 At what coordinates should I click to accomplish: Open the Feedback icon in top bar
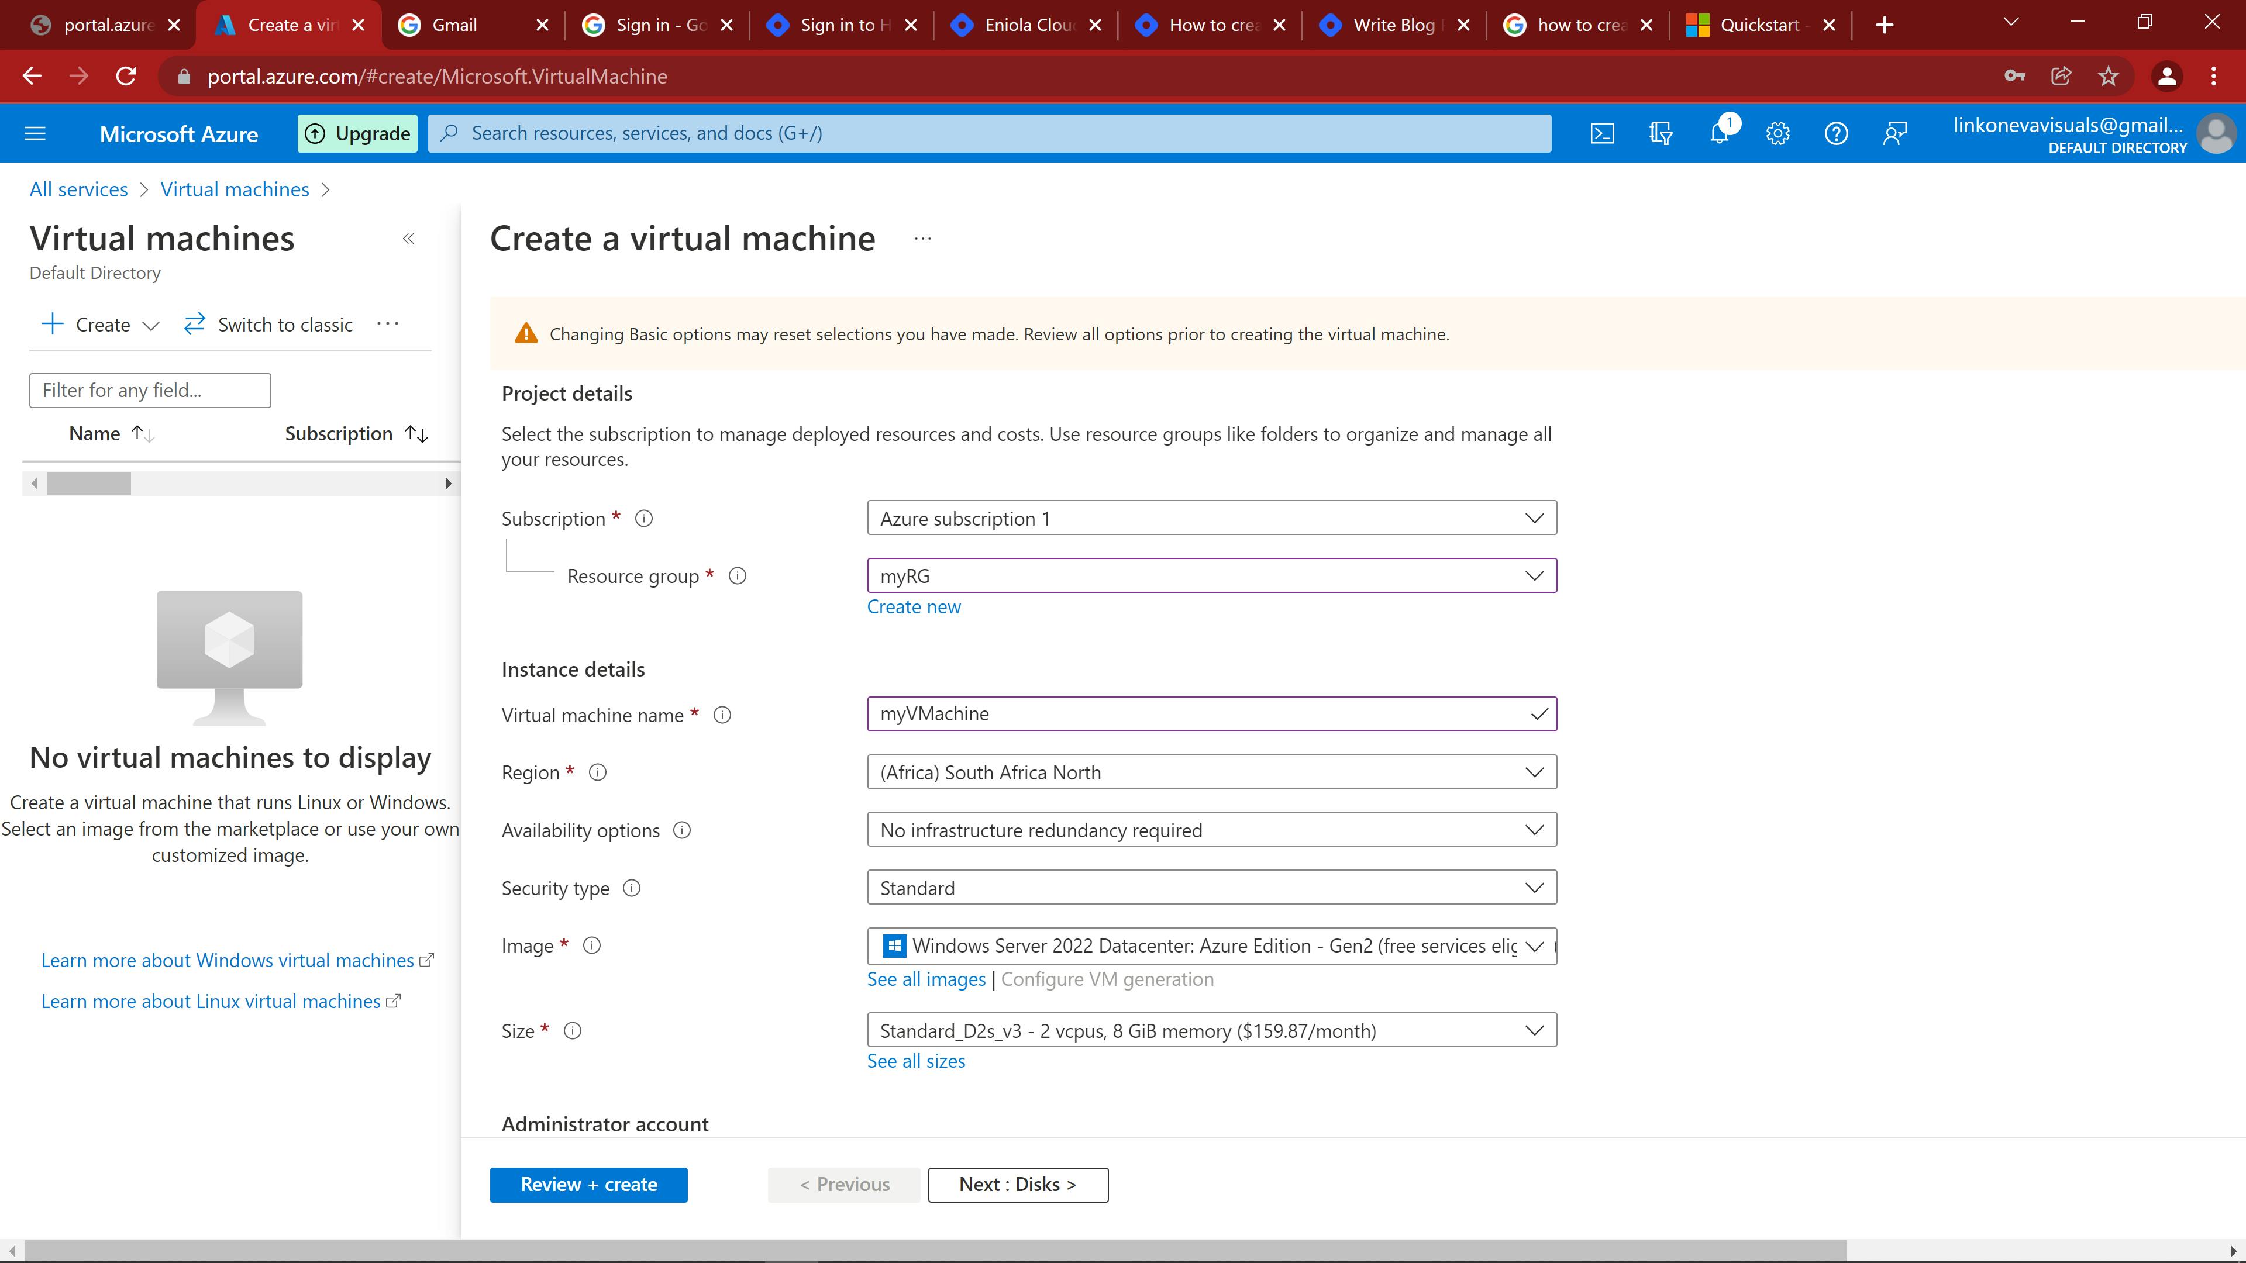1894,133
